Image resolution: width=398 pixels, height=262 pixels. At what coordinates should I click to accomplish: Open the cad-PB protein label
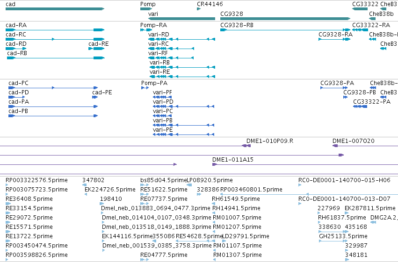click(18, 111)
